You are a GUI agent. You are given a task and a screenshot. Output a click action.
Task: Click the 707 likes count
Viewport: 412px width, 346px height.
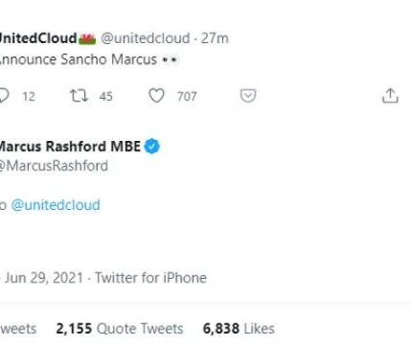187,96
